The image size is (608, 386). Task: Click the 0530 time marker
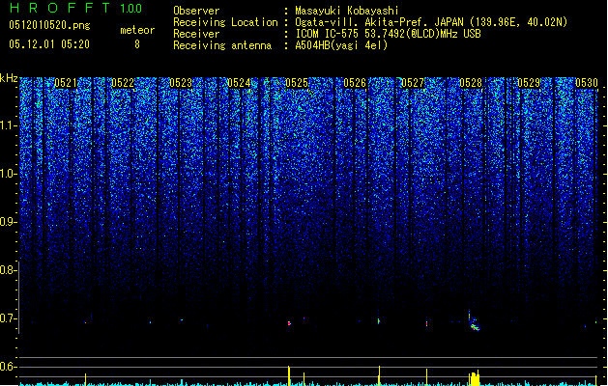(587, 83)
